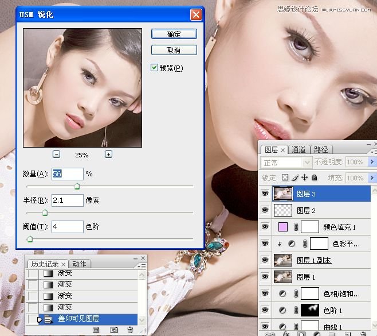Hide the 图层 3 layer via eye icon
Viewport: 377px width, 336px height.
click(265, 194)
